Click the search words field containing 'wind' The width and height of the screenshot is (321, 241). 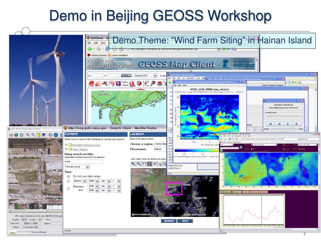[x=83, y=162]
